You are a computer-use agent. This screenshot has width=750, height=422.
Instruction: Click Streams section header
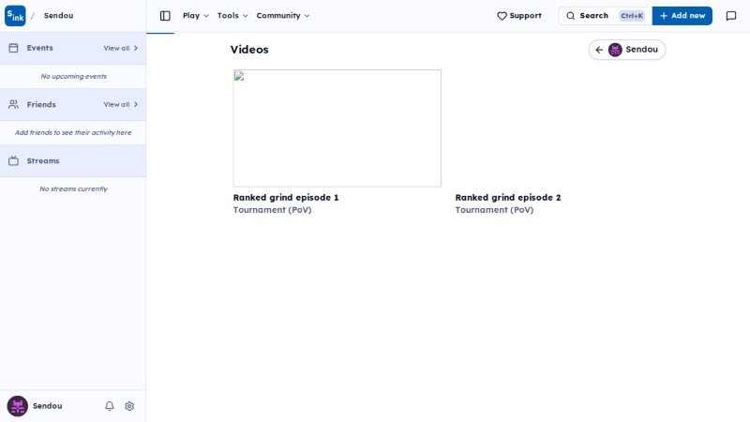pyautogui.click(x=73, y=160)
